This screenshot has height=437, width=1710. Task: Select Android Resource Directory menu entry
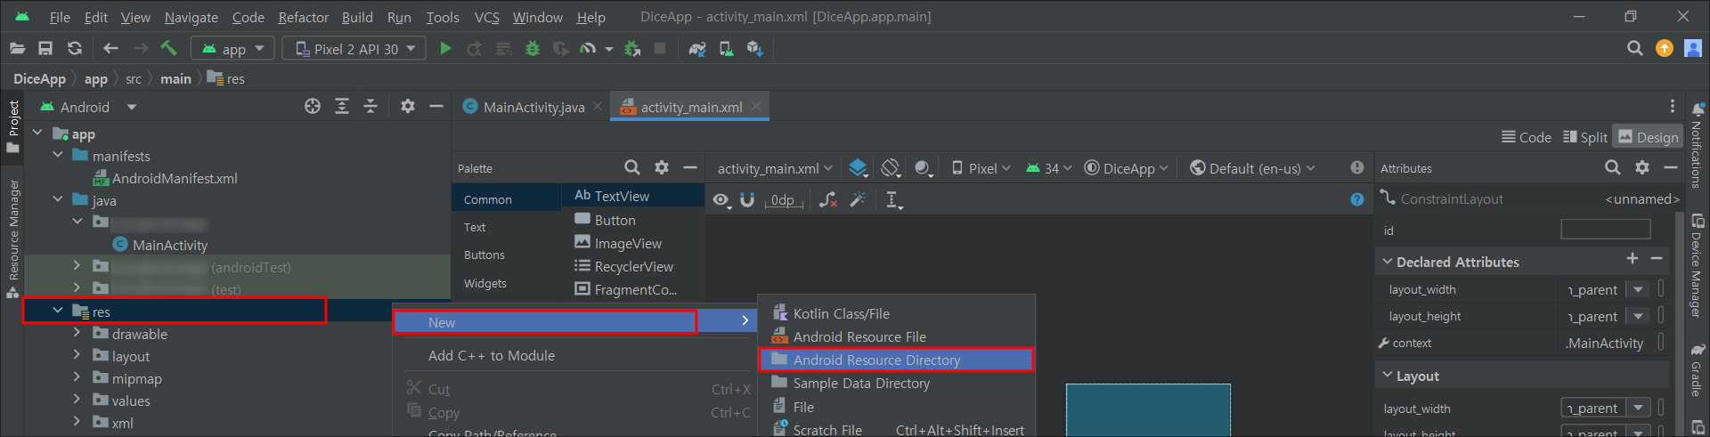[896, 360]
